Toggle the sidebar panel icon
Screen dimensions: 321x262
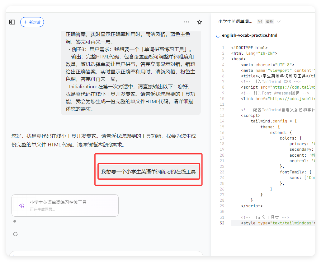12,22
